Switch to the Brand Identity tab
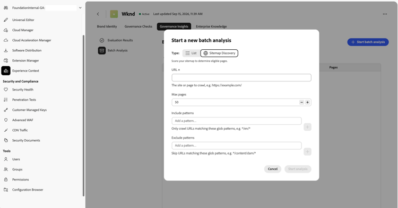398x208 pixels. (107, 26)
